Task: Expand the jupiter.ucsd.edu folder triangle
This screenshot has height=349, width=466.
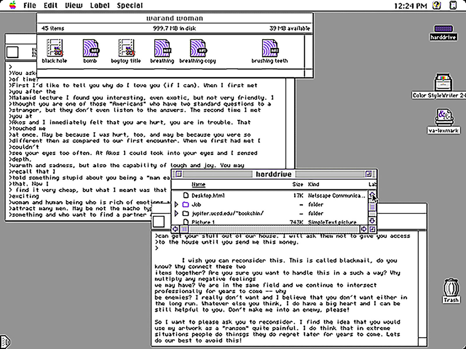Action: click(176, 213)
